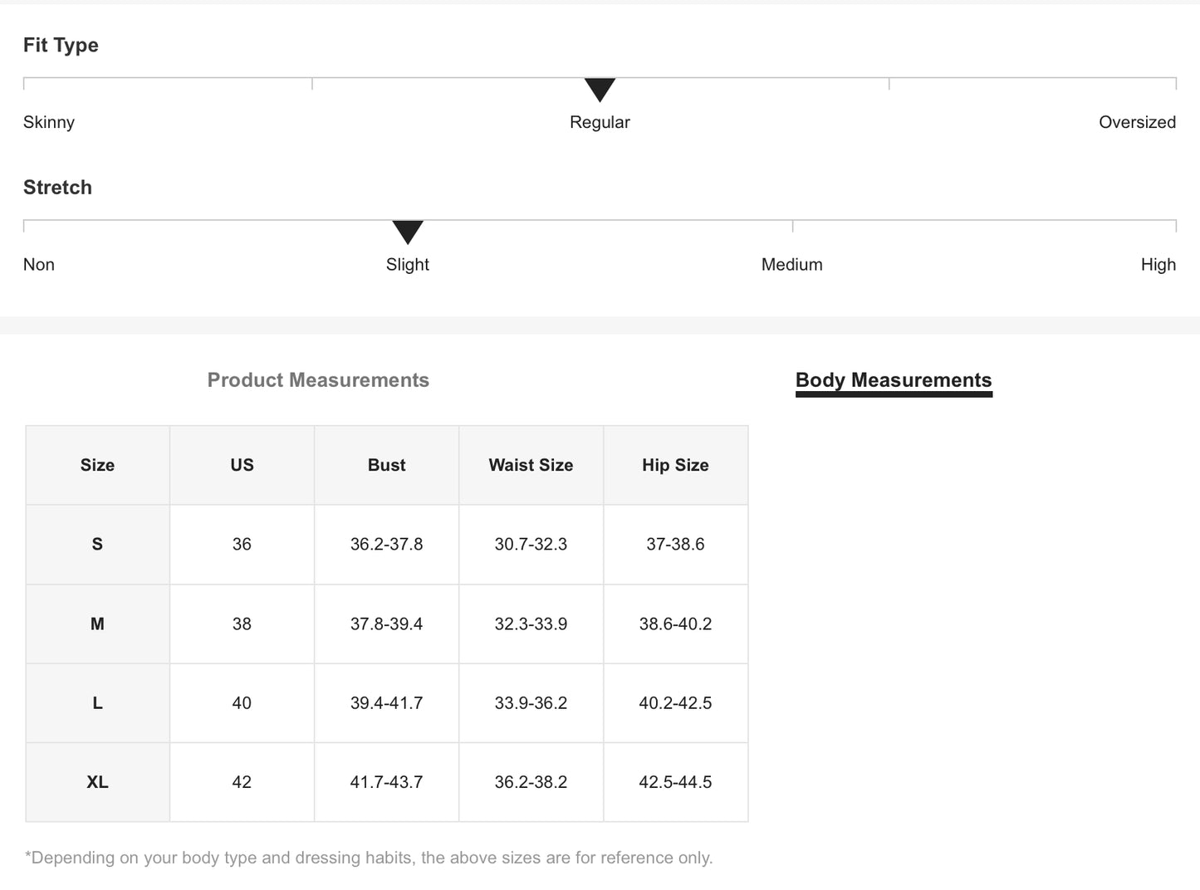This screenshot has height=890, width=1200.
Task: Click the Slight stretch label
Action: coord(408,265)
